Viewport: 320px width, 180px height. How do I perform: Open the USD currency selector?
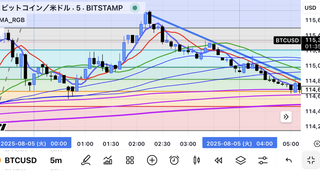pyautogui.click(x=310, y=8)
